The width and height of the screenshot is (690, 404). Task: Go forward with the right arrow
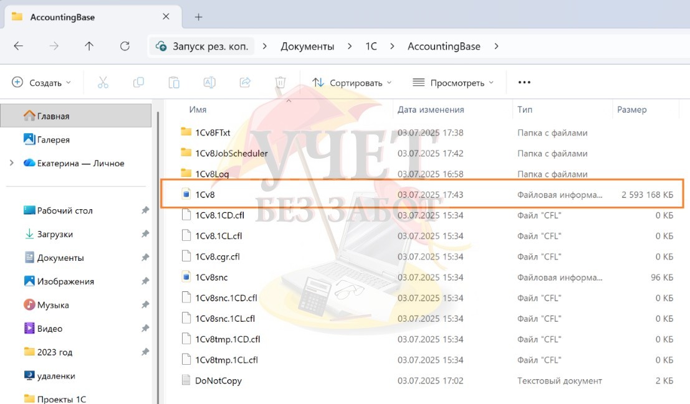(54, 46)
